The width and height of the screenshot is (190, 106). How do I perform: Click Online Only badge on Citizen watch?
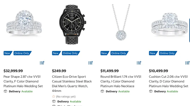[71, 53]
